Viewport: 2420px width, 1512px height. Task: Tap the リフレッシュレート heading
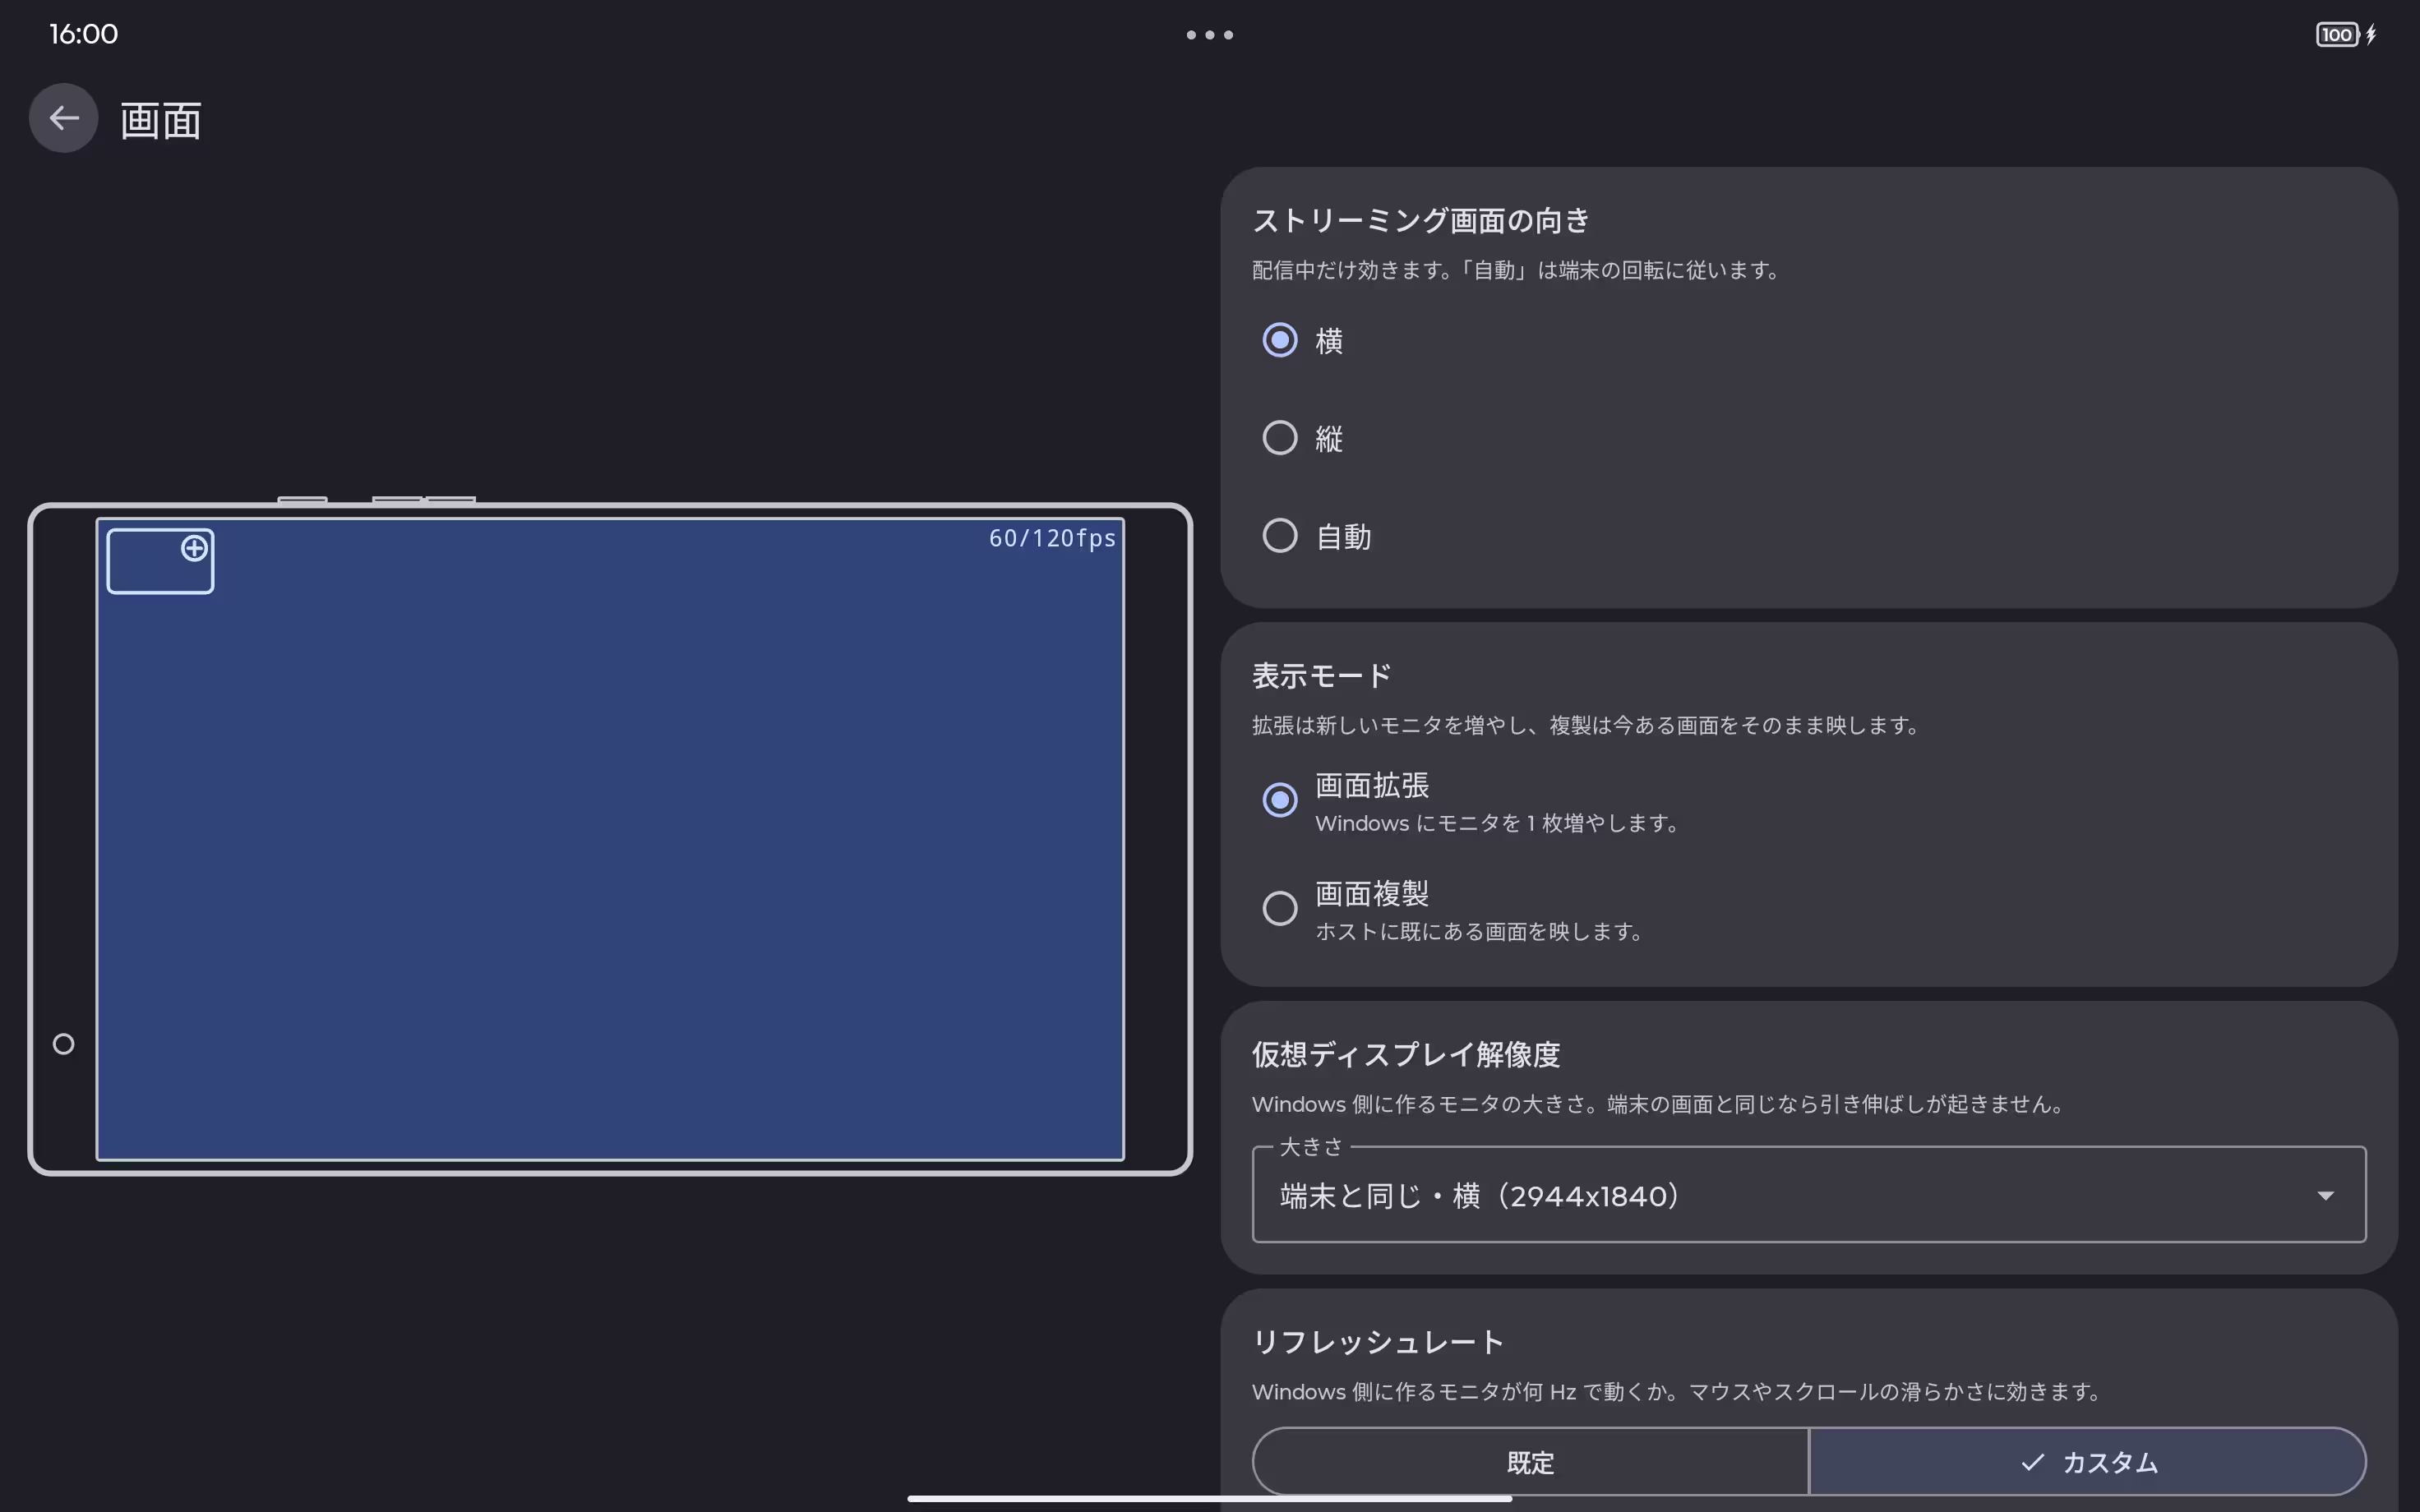point(1378,1342)
